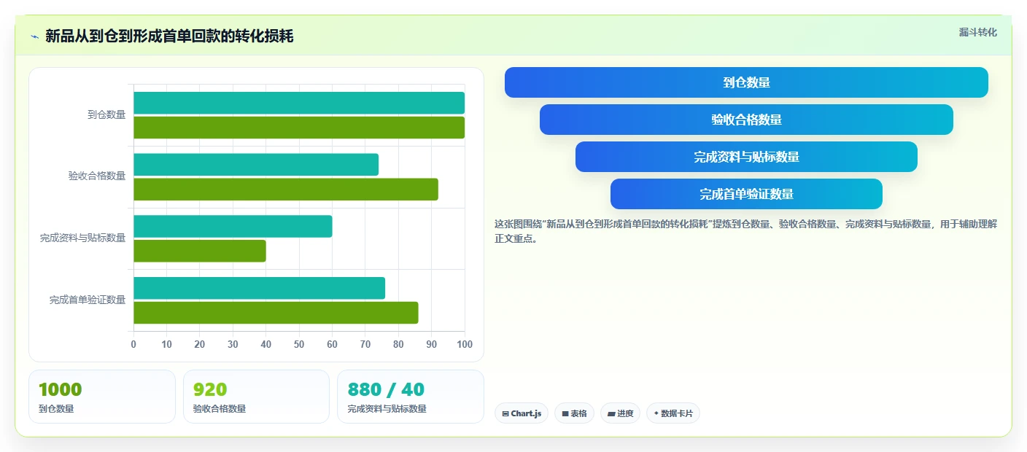The height and width of the screenshot is (452, 1027).
Task: Click the 验收合格数量 y-axis label
Action: coord(97,176)
